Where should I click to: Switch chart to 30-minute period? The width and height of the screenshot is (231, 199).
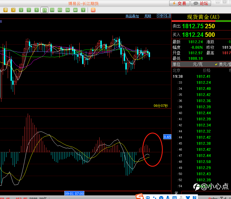pos(52,10)
